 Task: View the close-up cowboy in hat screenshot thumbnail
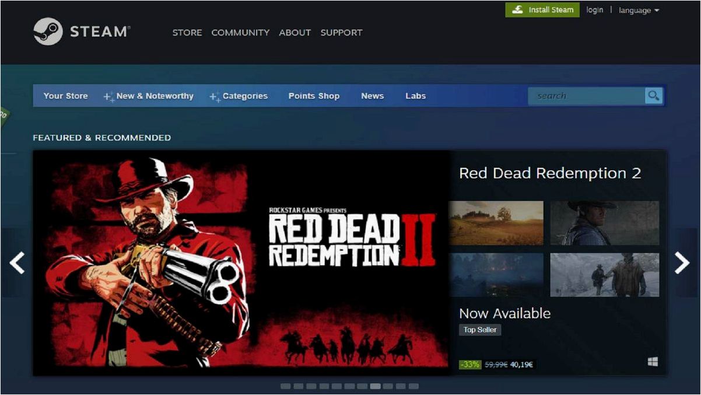[605, 223]
